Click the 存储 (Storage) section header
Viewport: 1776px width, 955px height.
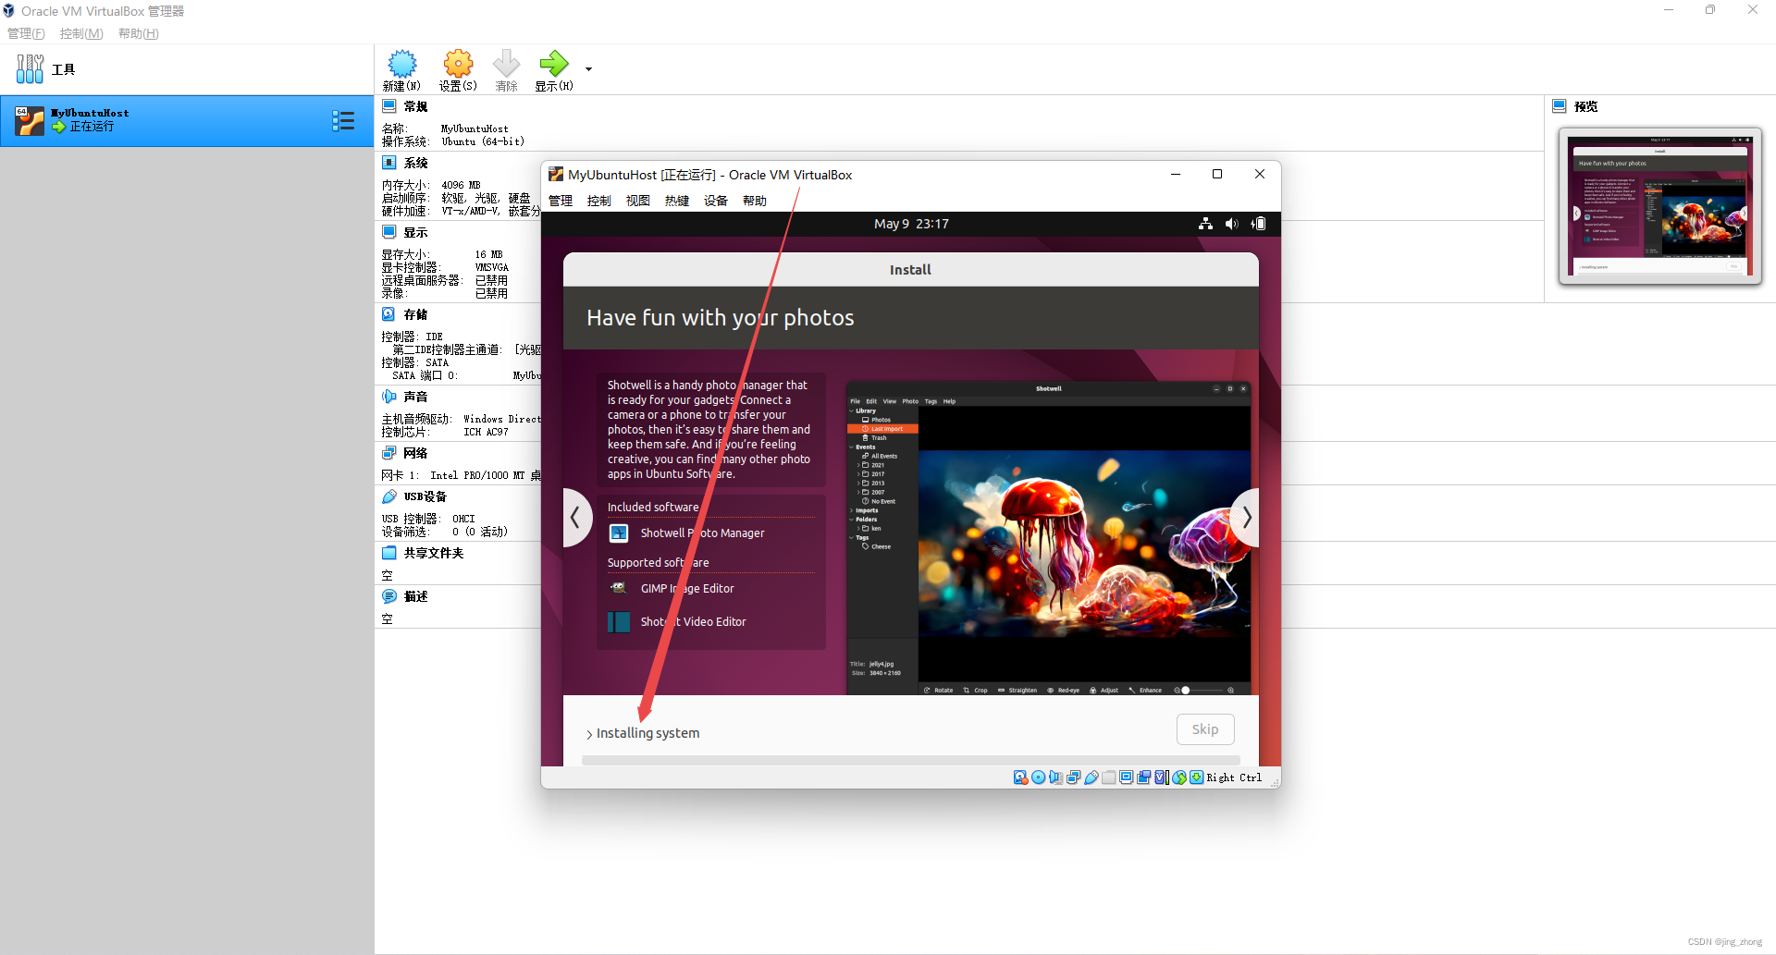tap(415, 314)
